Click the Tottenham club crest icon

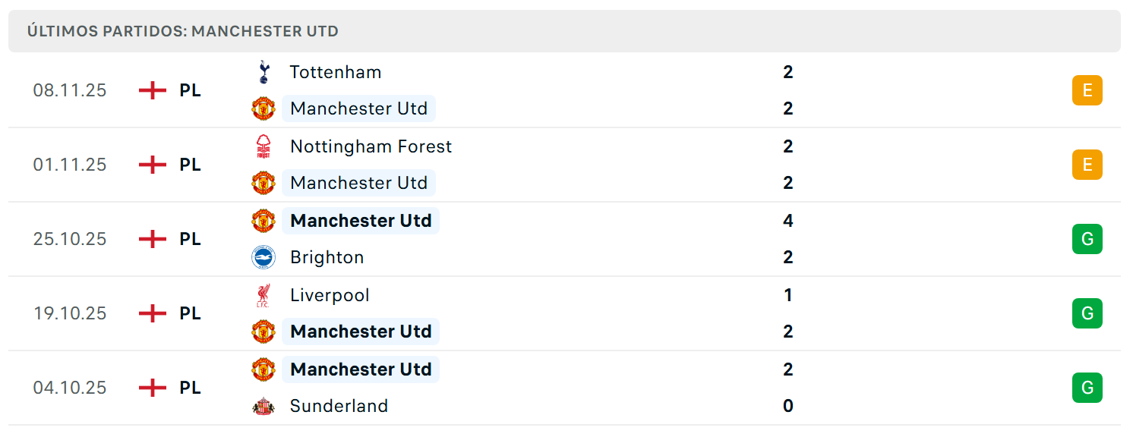(264, 72)
